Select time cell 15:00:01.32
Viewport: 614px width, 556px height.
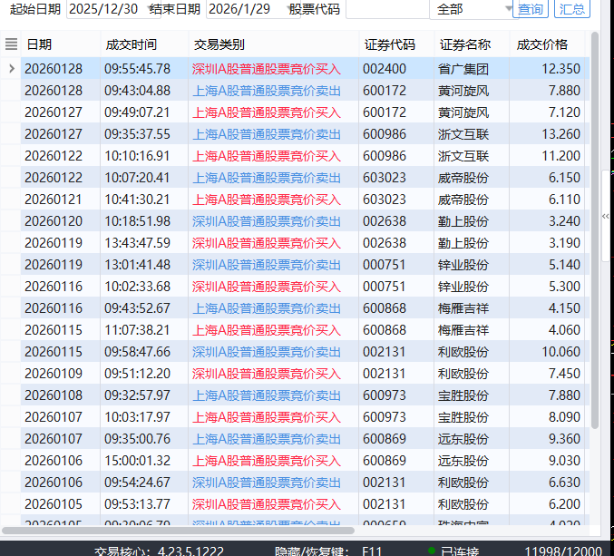[144, 461]
